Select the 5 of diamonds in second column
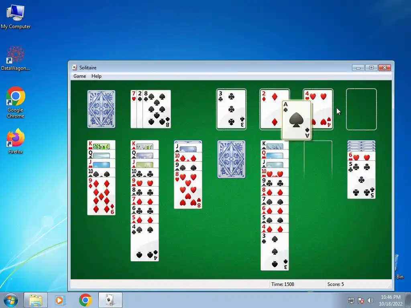Image resolution: width=411 pixels, height=308 pixels. click(144, 219)
